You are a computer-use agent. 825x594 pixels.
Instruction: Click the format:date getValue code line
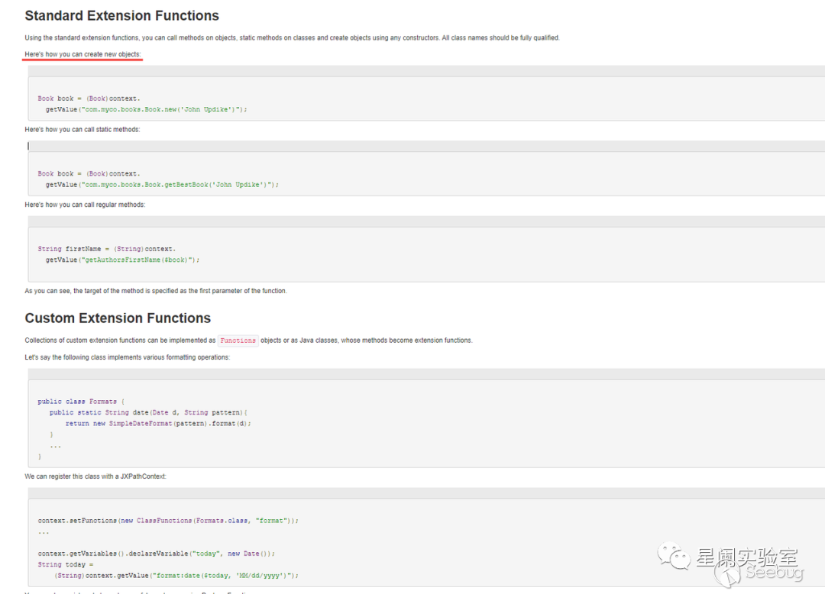(x=176, y=576)
